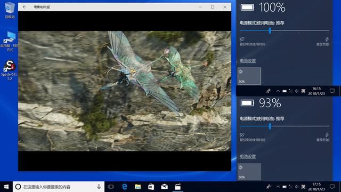Screen dimensions: 341x192
Task: Toggle the brightness tile under the 100% battery
Action: [x=249, y=76]
